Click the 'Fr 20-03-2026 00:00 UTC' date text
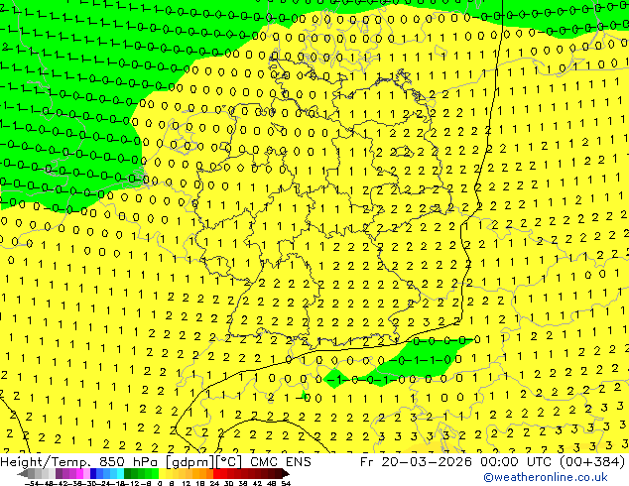Screen dimensions: 629x486 pyautogui.click(x=456, y=462)
